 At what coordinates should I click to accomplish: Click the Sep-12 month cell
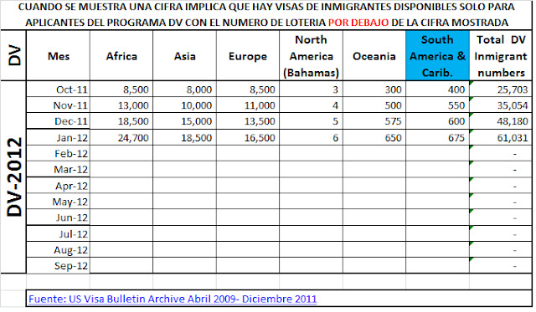[x=58, y=266]
